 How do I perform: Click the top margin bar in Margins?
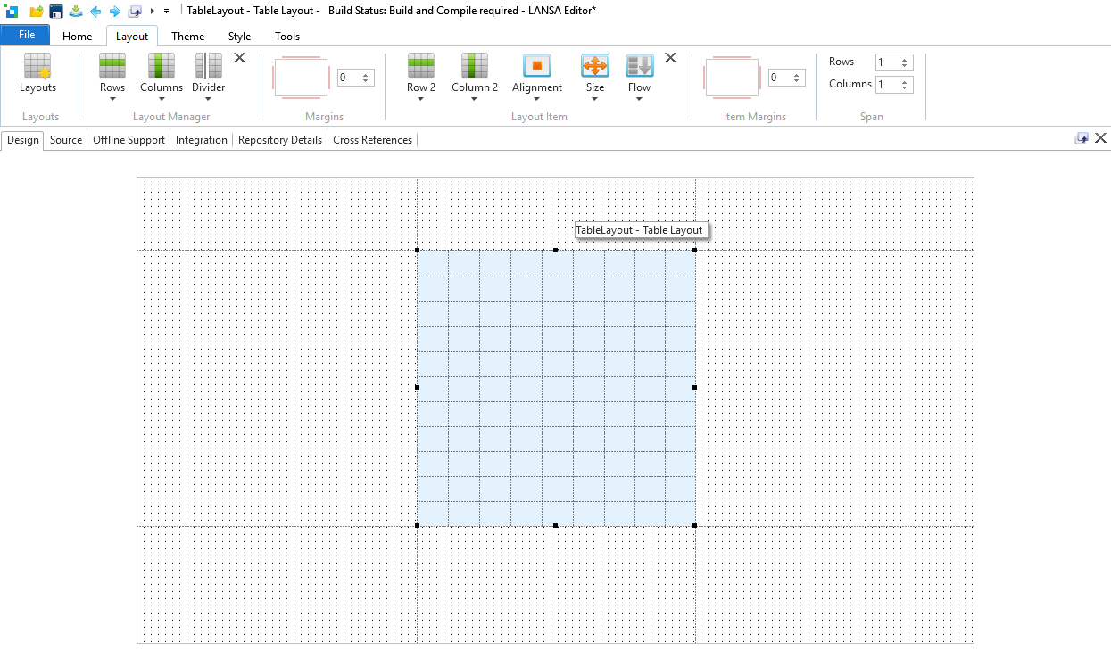point(301,58)
